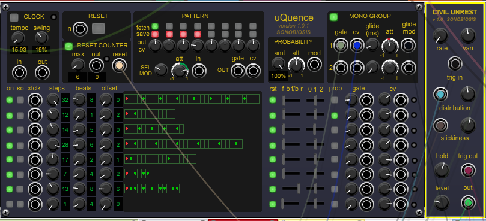The height and width of the screenshot is (221, 486).
Task: Click the PROBABILITY 100% value display
Action: coord(278,75)
